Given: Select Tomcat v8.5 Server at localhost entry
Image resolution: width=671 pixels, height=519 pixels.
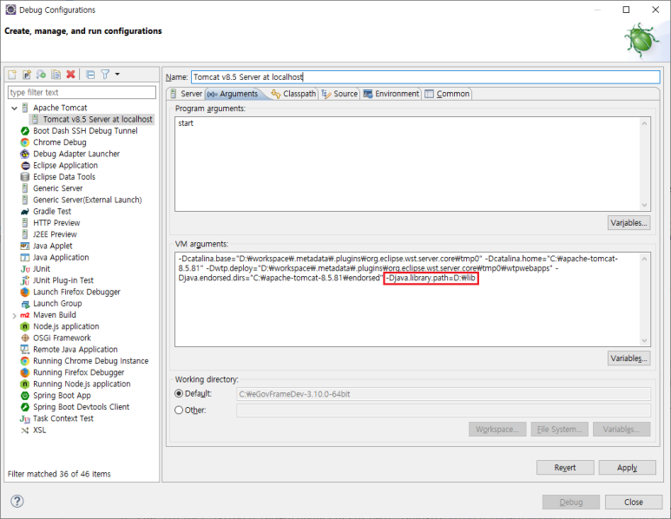Looking at the screenshot, I should pyautogui.click(x=92, y=120).
